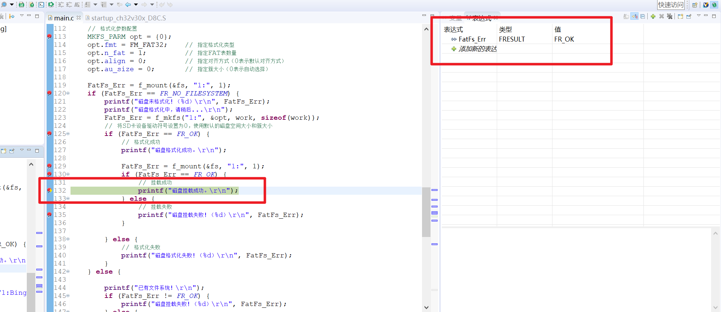Screen dimensions: 721x312
Task: Switch to the Debug perspective bug icon
Action: (x=714, y=5)
